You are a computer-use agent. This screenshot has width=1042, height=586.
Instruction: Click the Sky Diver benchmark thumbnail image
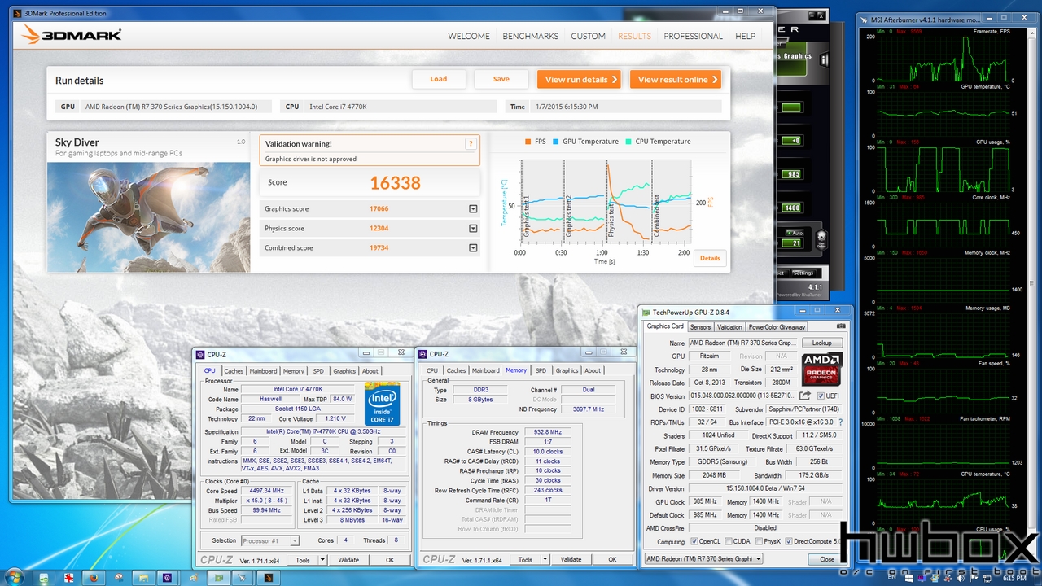(x=148, y=216)
